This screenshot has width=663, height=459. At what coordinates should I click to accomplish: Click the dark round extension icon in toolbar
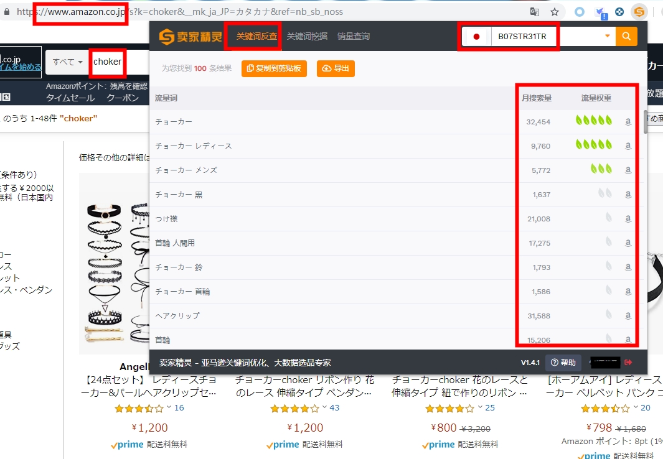[x=619, y=12]
